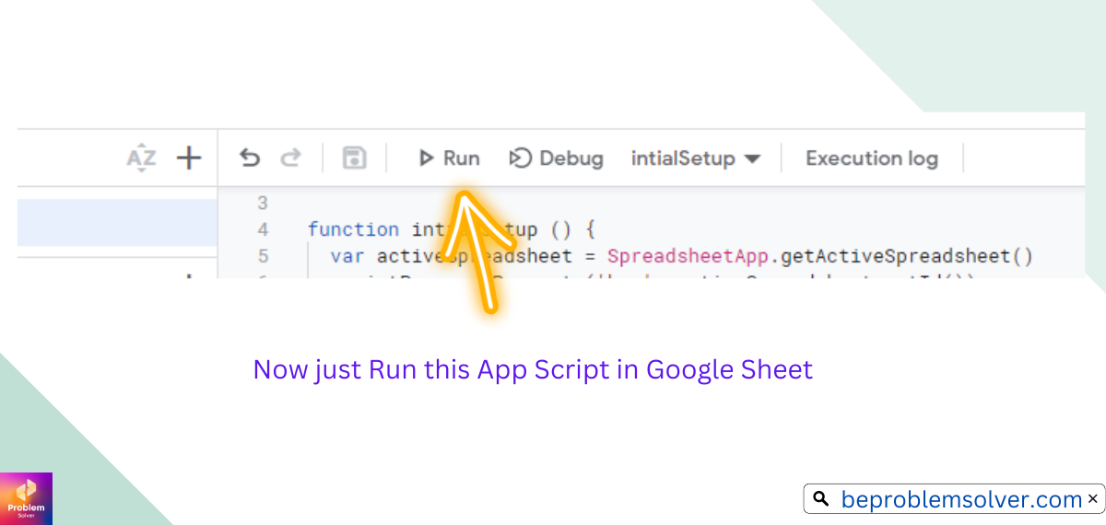Click the function keyword on line 4
This screenshot has height=525, width=1106.
coord(354,229)
